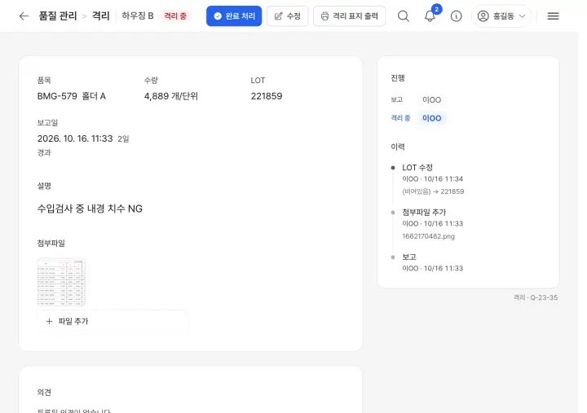Open the search magnifier icon
The height and width of the screenshot is (413, 587).
coord(404,16)
